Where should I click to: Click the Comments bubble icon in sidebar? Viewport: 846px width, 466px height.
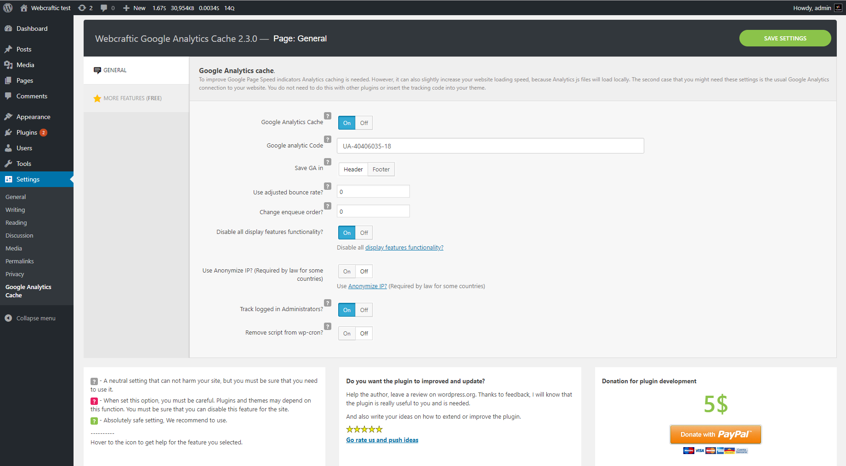[8, 96]
